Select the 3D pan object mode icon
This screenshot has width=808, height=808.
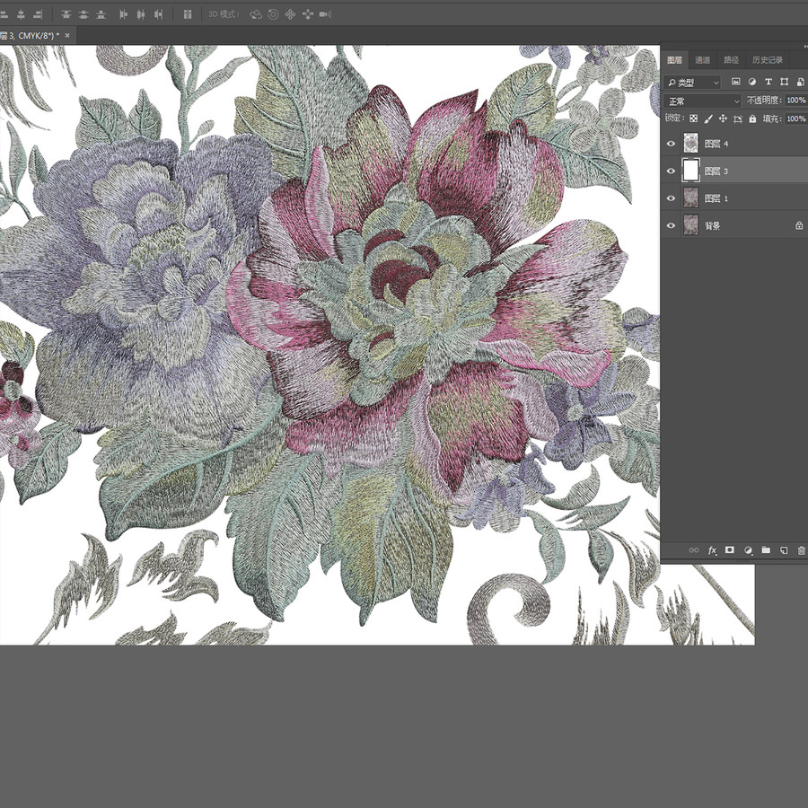290,14
